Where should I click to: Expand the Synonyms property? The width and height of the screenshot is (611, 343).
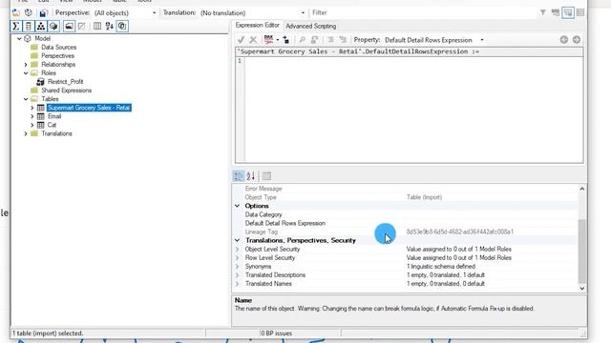pyautogui.click(x=238, y=267)
